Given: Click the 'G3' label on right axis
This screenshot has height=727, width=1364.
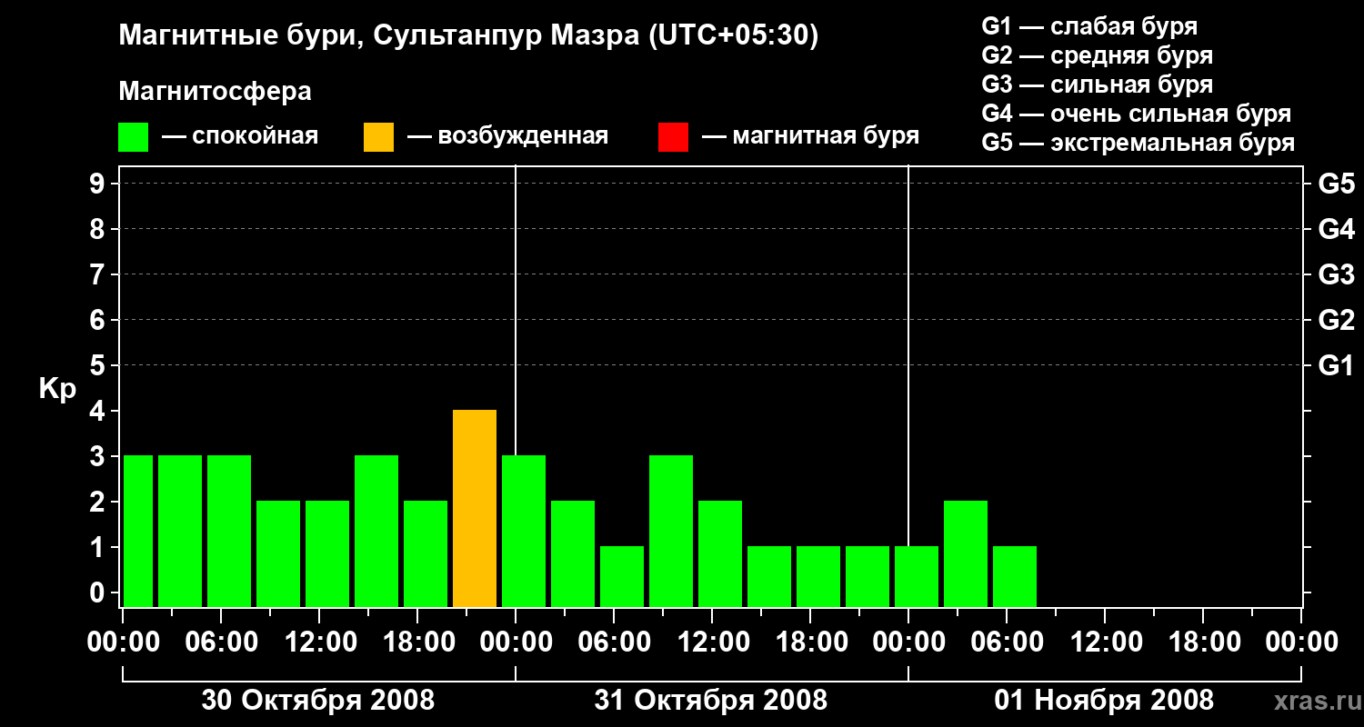Looking at the screenshot, I should tap(1336, 274).
